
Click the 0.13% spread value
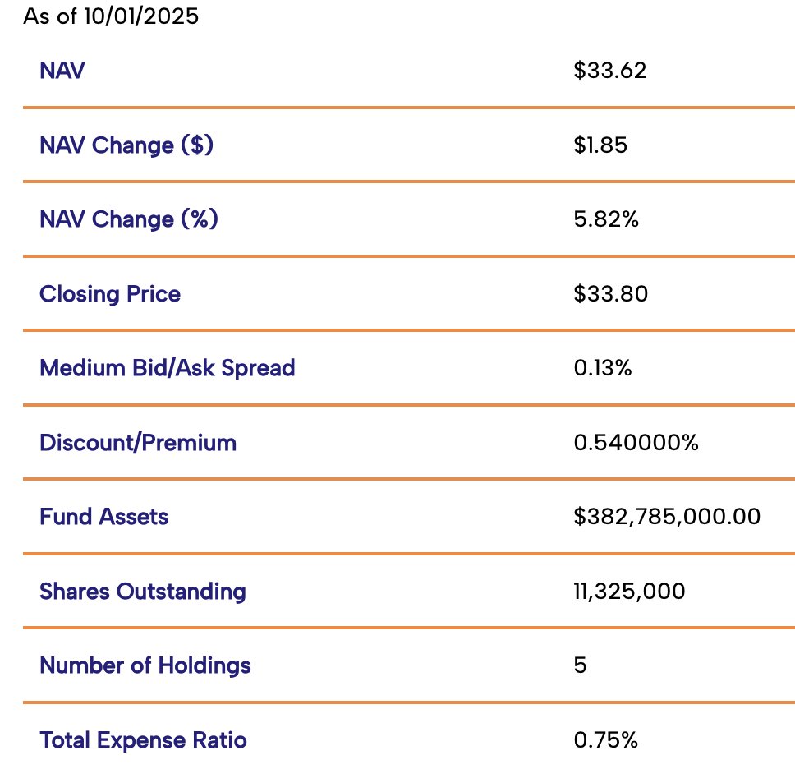[603, 368]
